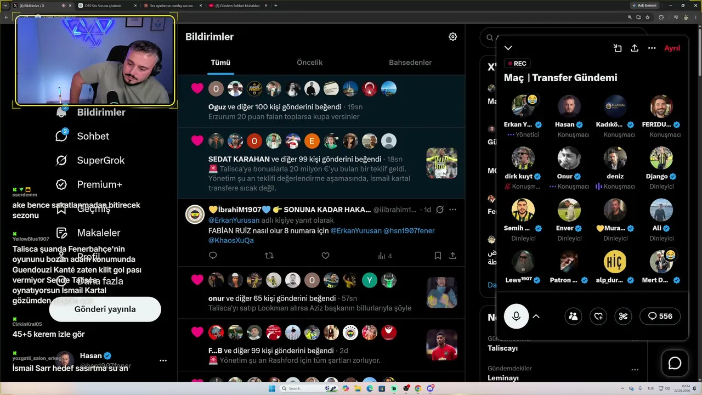The image size is (702, 395).
Task: Open notification settings gear in Bildirimler
Action: [x=452, y=37]
